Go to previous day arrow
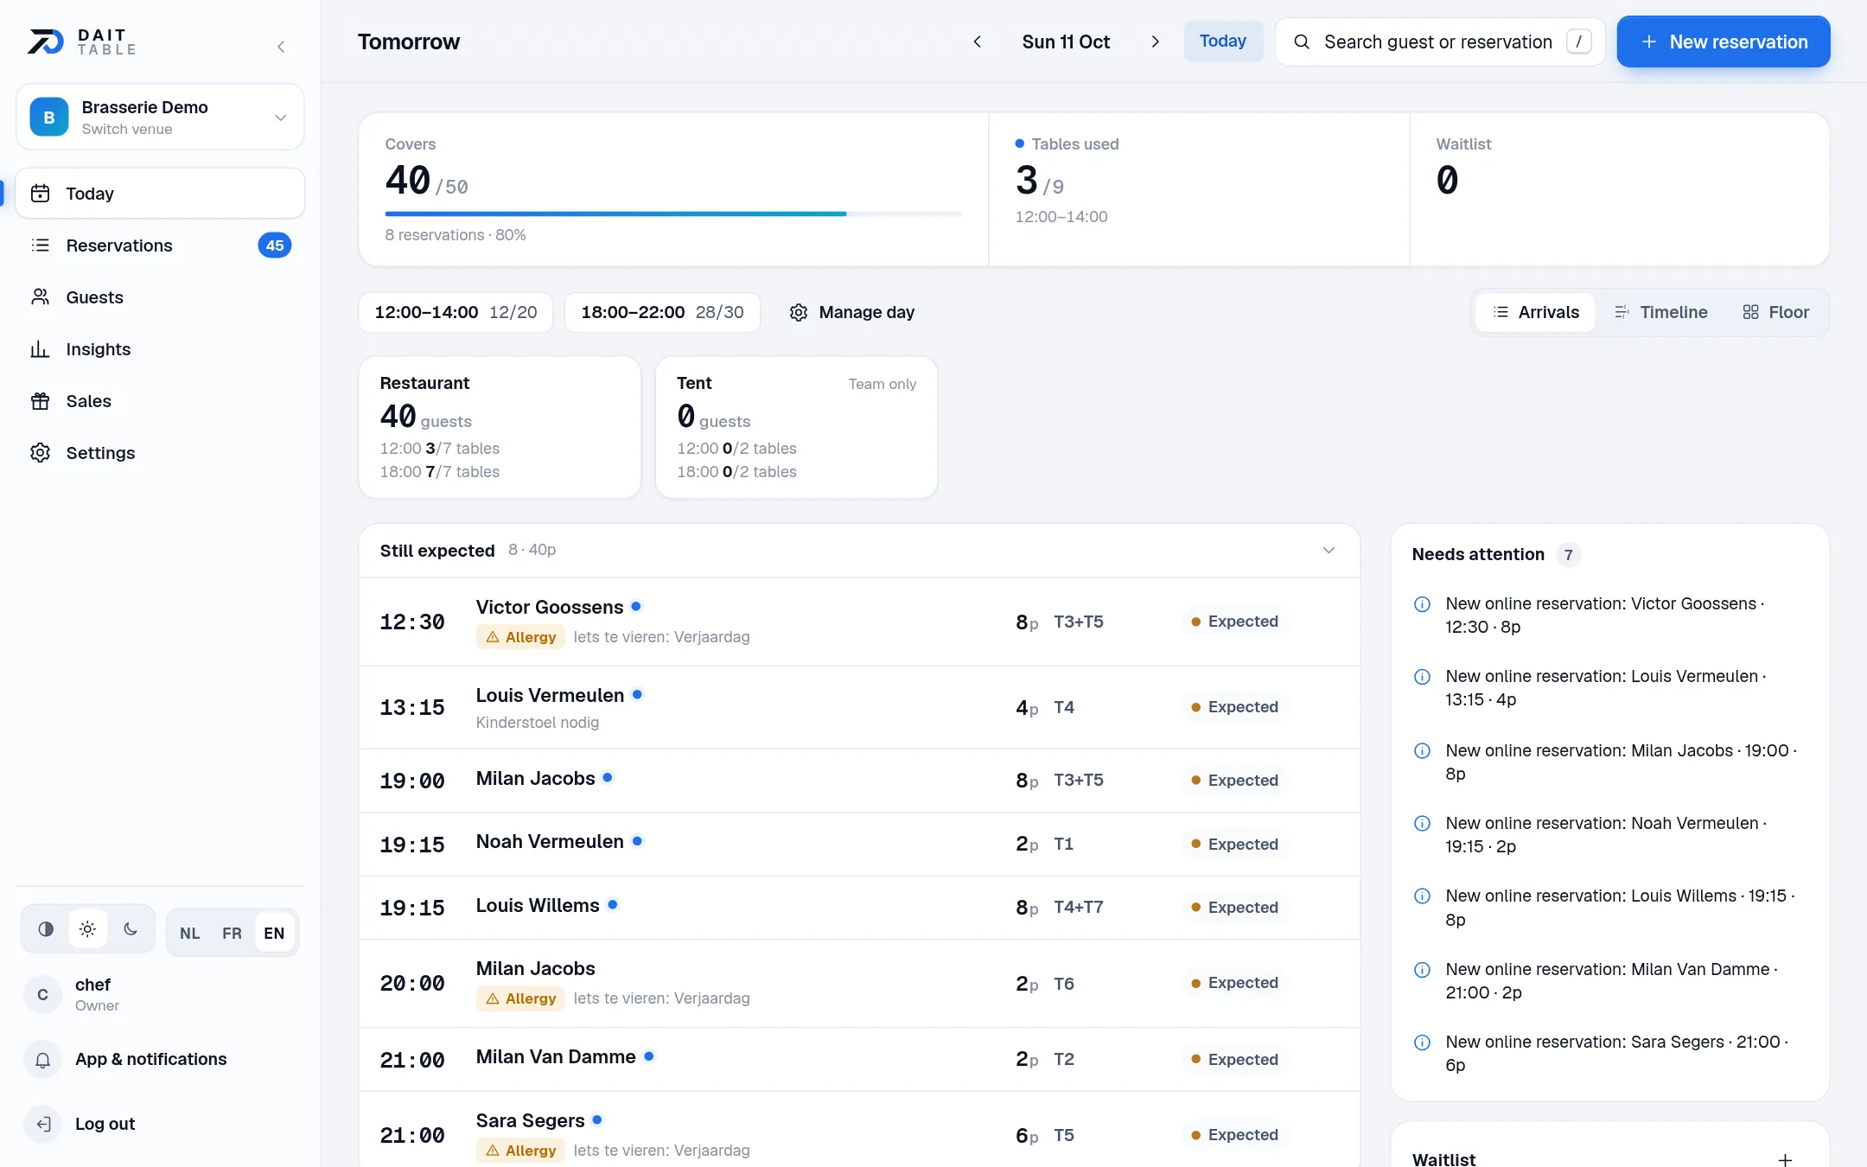Image resolution: width=1867 pixels, height=1167 pixels. coord(978,41)
